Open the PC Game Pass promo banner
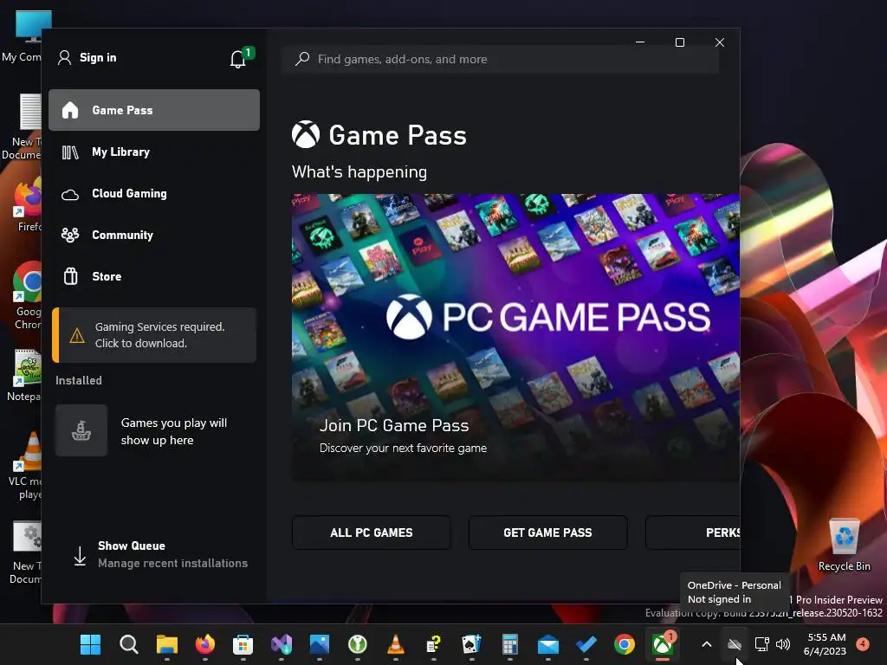 tap(515, 338)
